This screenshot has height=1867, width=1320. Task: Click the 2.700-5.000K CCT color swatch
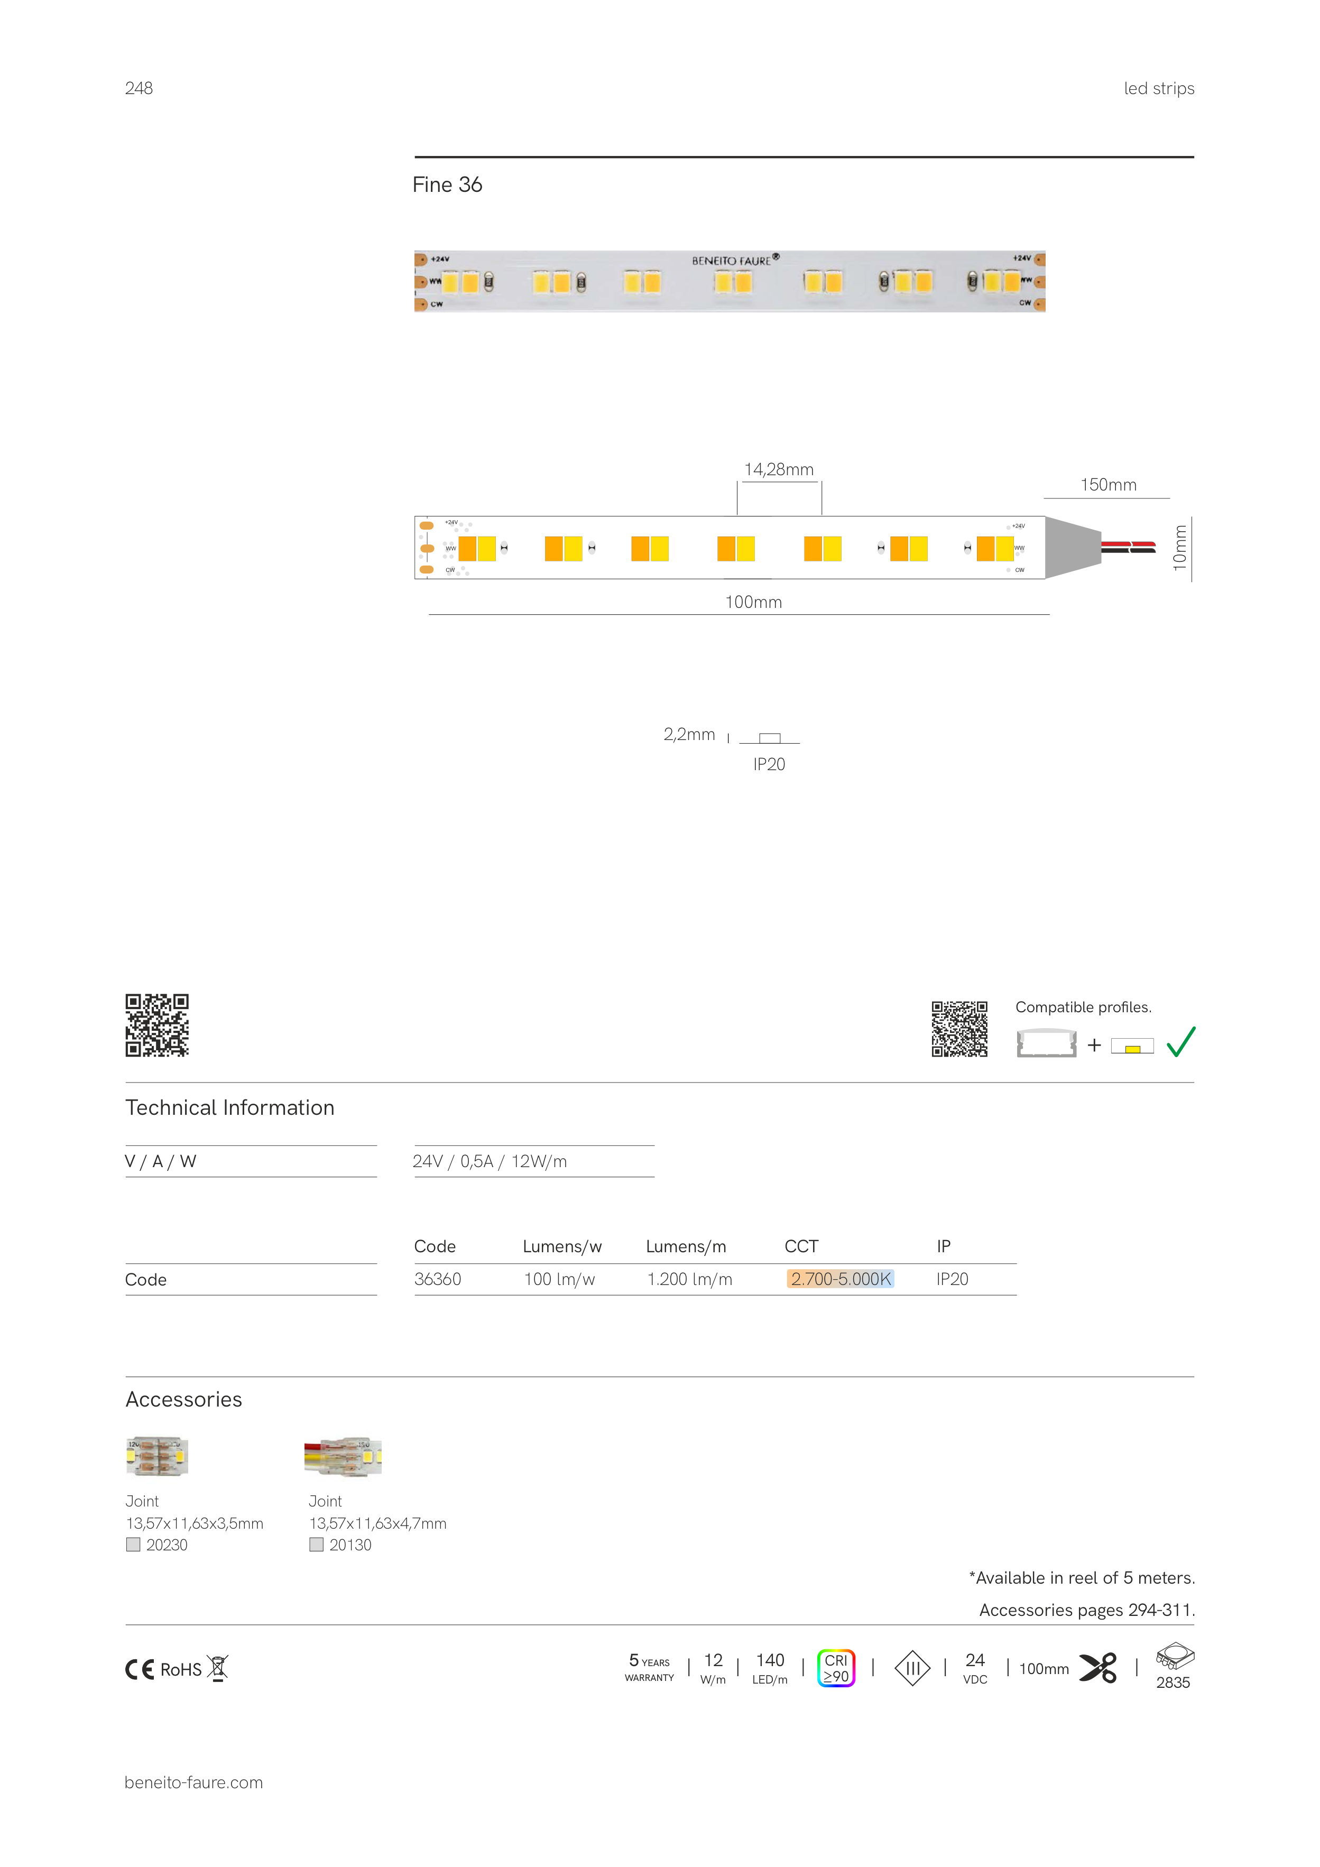[x=840, y=1278]
